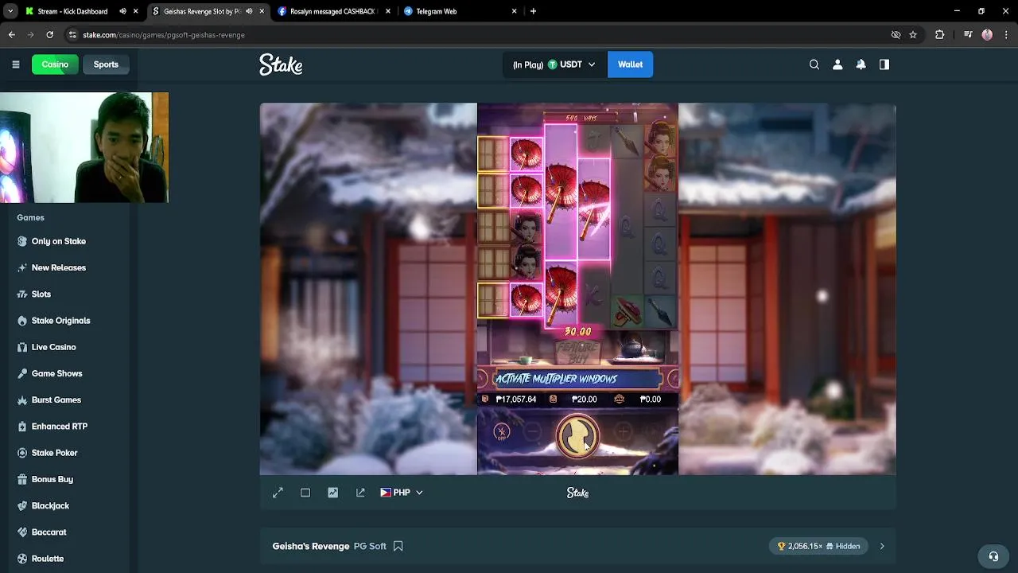Open the tab search dropdown arrow
This screenshot has width=1018, height=573.
tap(10, 11)
